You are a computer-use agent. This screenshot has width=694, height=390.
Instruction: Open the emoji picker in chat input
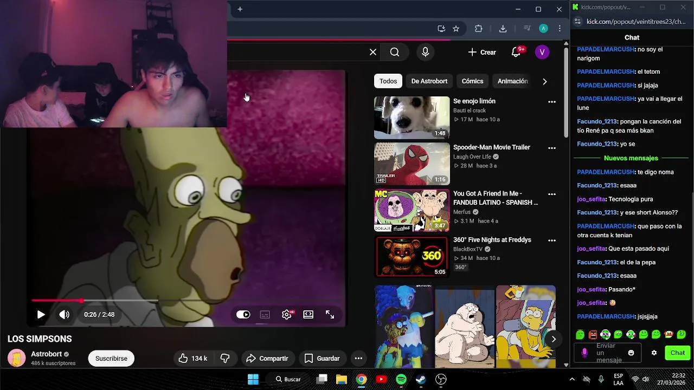[631, 353]
